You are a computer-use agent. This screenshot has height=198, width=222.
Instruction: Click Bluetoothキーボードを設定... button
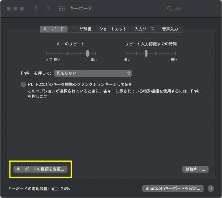(x=173, y=189)
